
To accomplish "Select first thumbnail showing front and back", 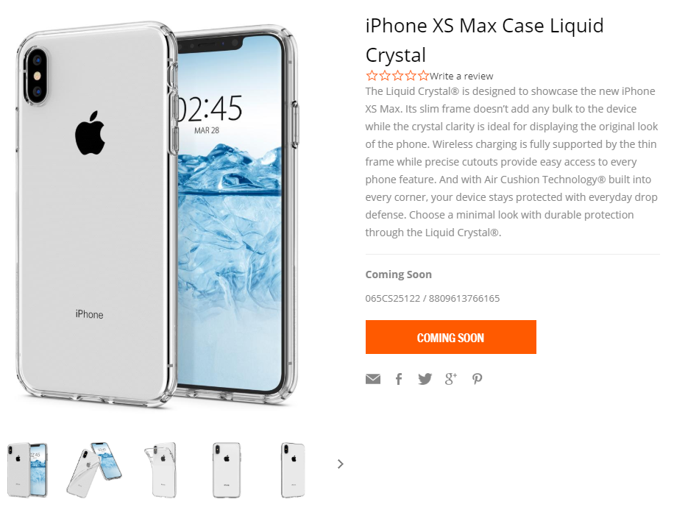I will click(x=27, y=469).
